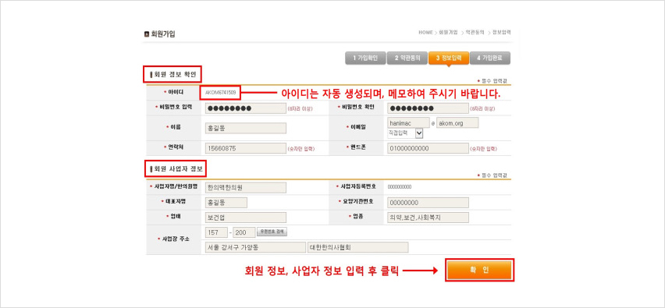This screenshot has height=308, width=665.
Task: Click the 업태 field with 보건업
Action: pyautogui.click(x=246, y=218)
